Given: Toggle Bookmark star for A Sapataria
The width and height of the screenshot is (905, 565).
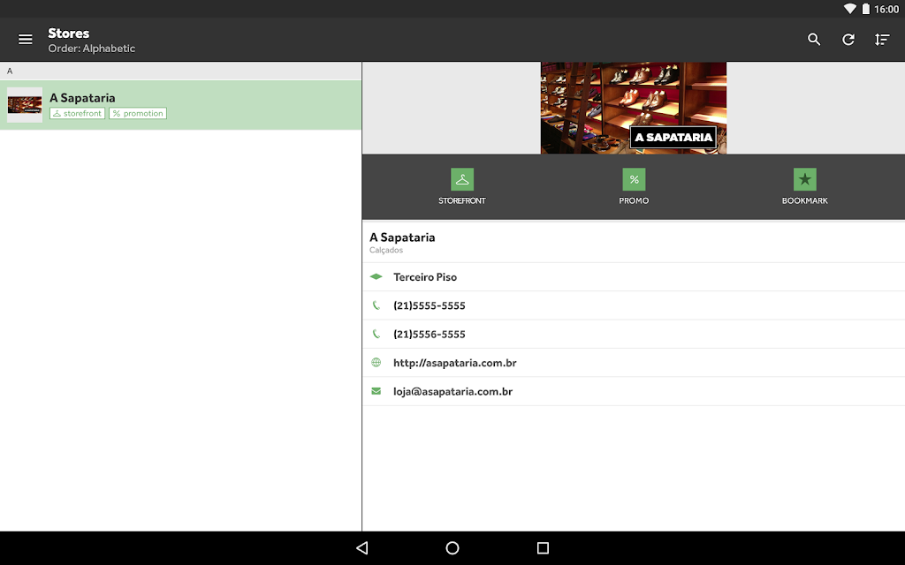Looking at the screenshot, I should point(804,179).
